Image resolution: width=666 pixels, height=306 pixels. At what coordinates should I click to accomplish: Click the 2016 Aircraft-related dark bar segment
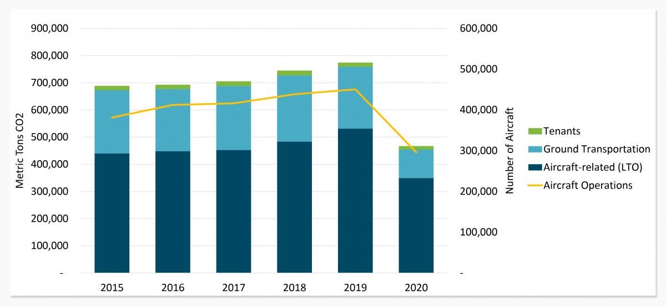tap(173, 212)
